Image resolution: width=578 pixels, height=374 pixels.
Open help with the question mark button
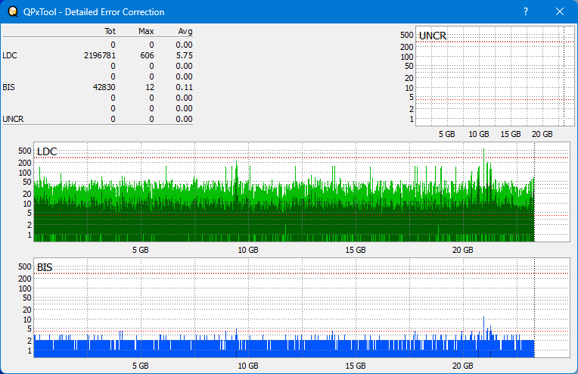[526, 12]
